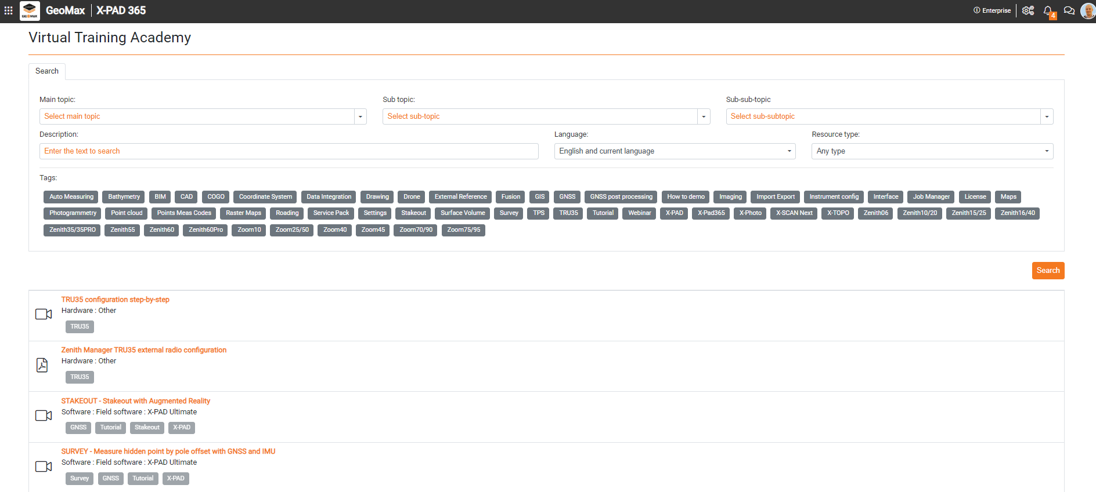Image resolution: width=1096 pixels, height=492 pixels.
Task: Click the GeoMax logo icon
Action: [x=30, y=10]
